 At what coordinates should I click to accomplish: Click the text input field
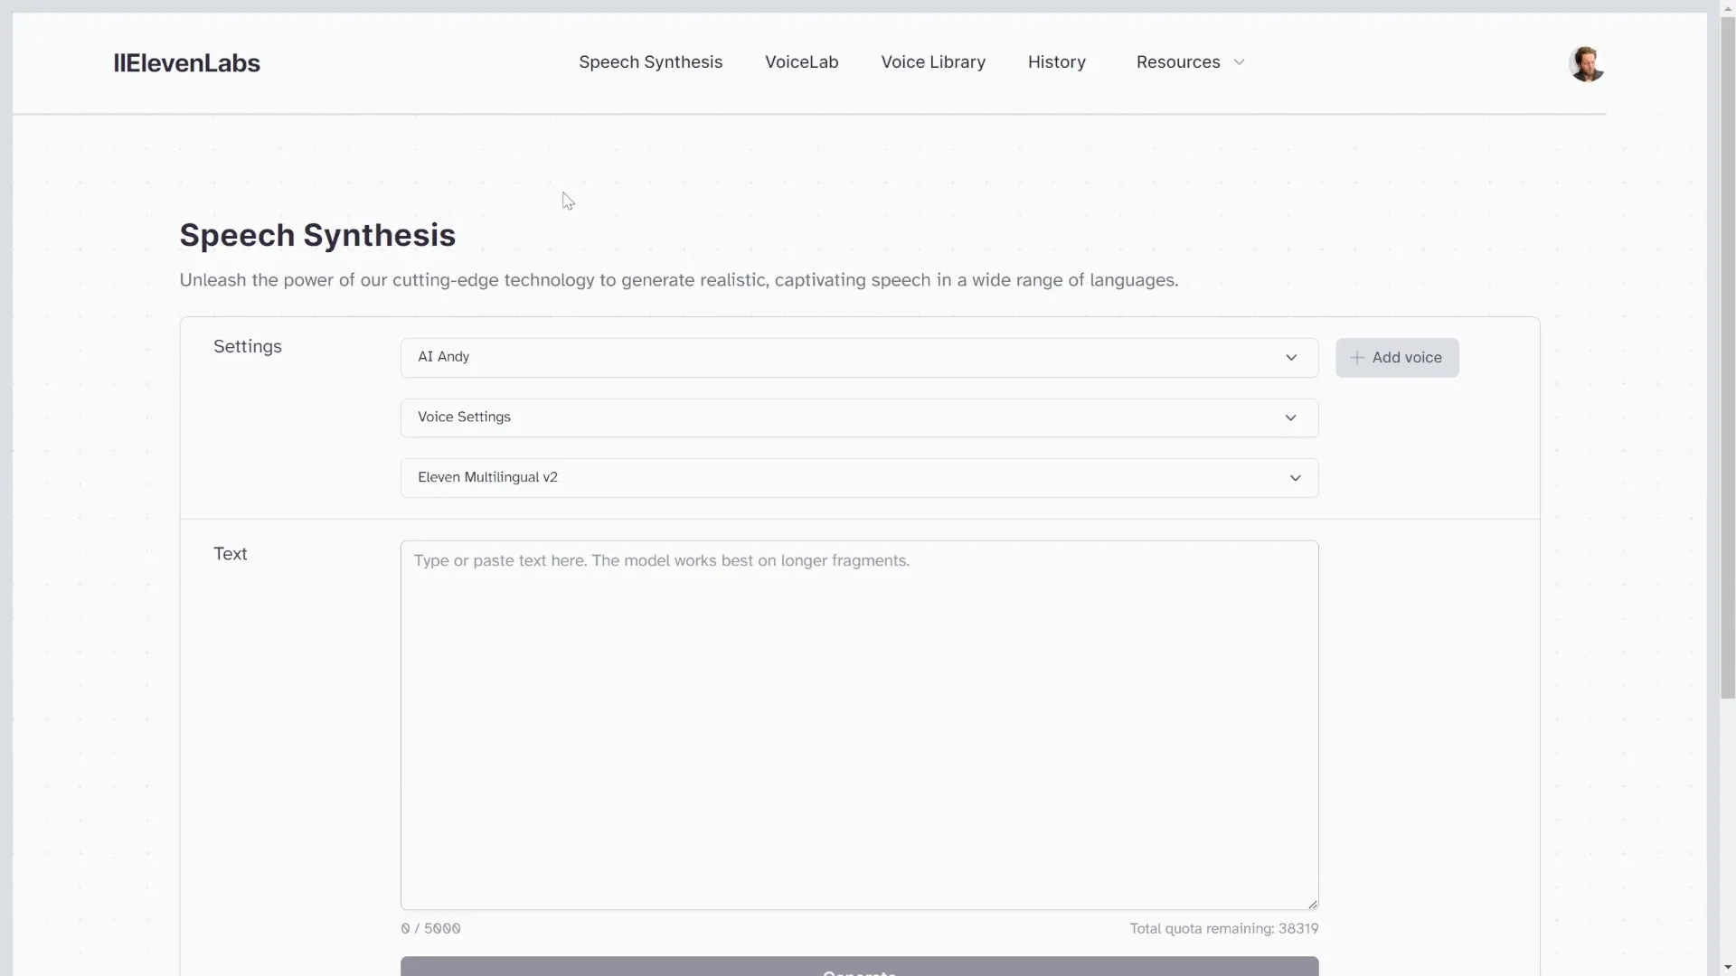pyautogui.click(x=858, y=723)
